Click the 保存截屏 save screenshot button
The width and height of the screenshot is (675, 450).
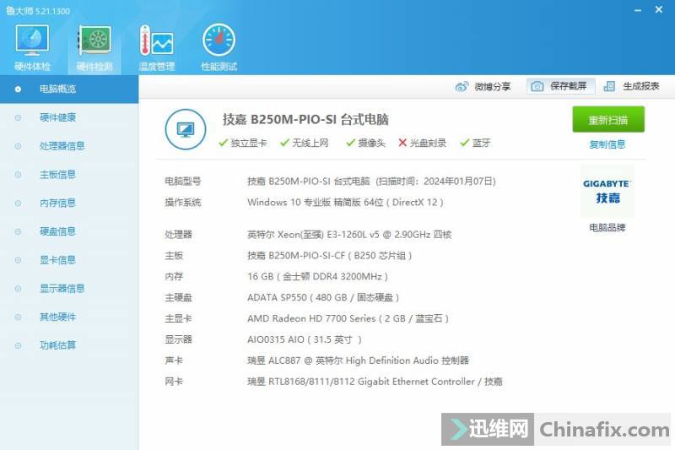pyautogui.click(x=560, y=87)
